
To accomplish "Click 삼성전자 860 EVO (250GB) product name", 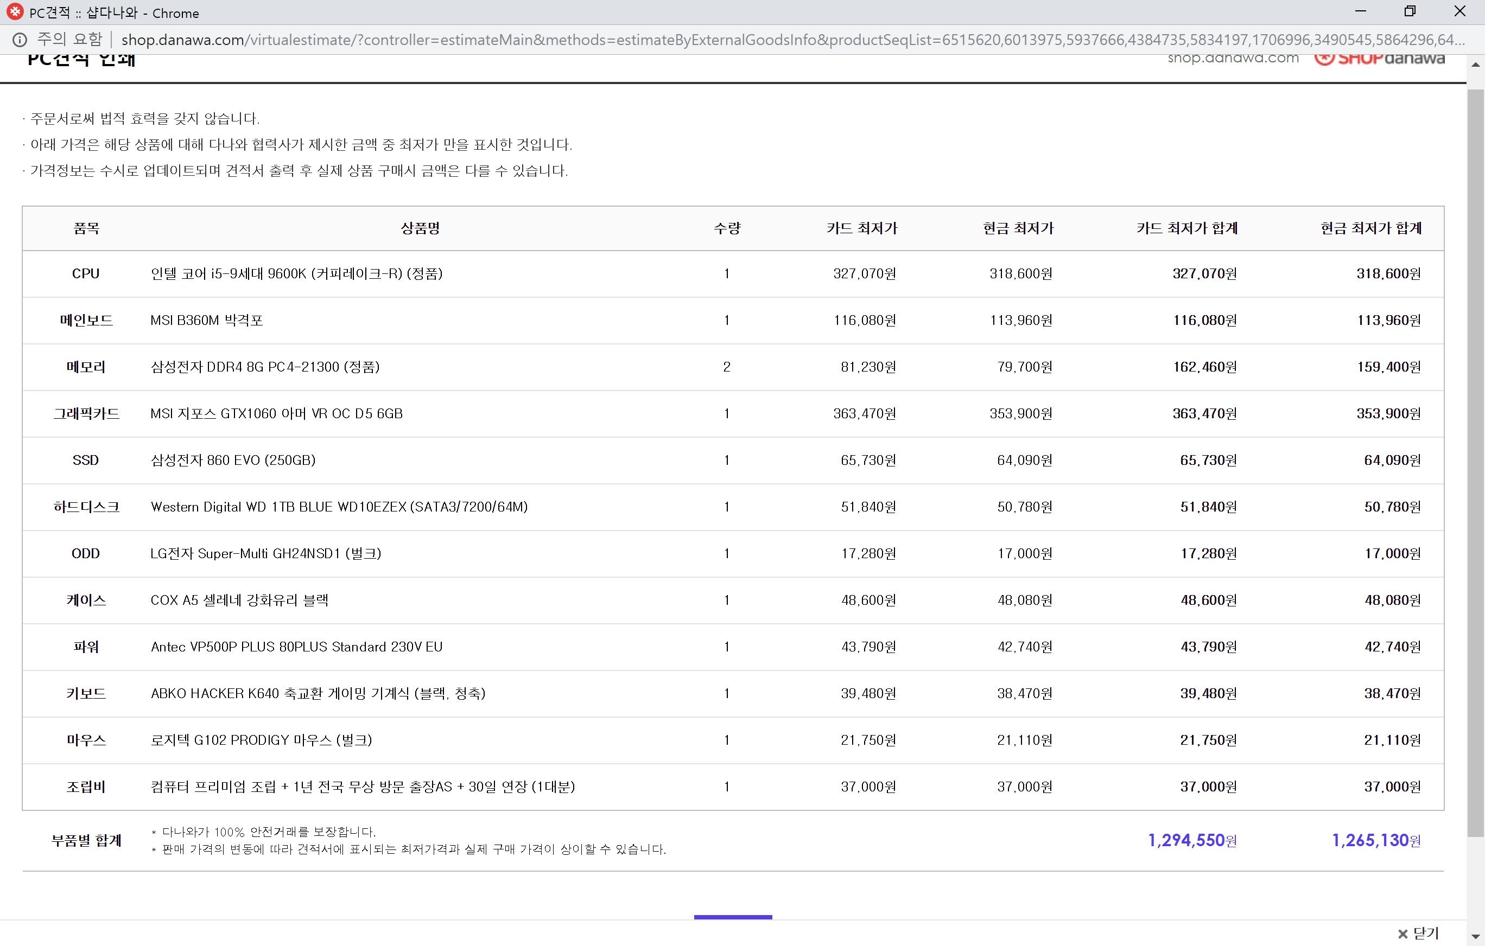I will tap(233, 461).
